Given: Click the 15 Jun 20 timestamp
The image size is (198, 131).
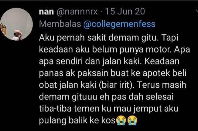Looking at the screenshot, I should point(125,12).
